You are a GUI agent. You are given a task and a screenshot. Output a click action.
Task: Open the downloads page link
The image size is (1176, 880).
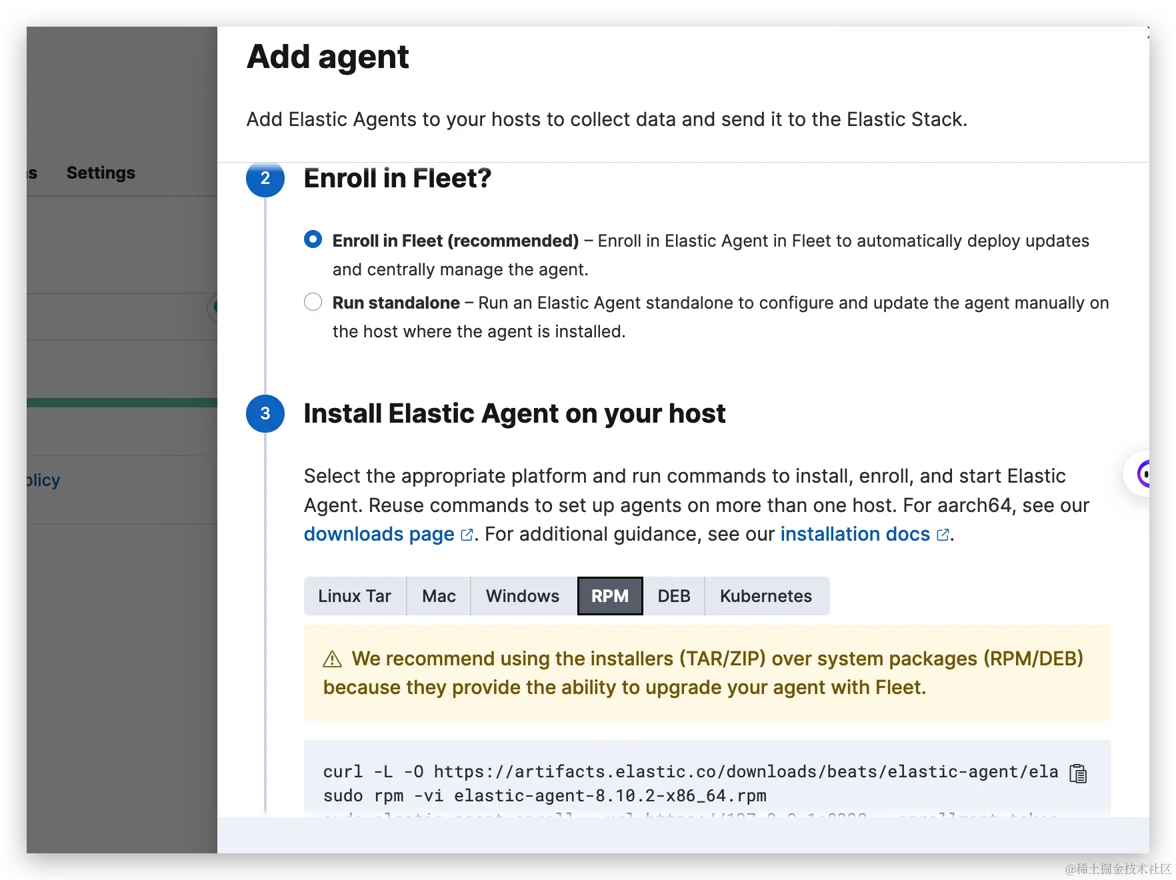coord(379,535)
